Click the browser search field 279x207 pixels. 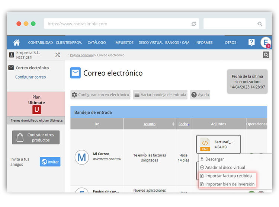pos(234,23)
